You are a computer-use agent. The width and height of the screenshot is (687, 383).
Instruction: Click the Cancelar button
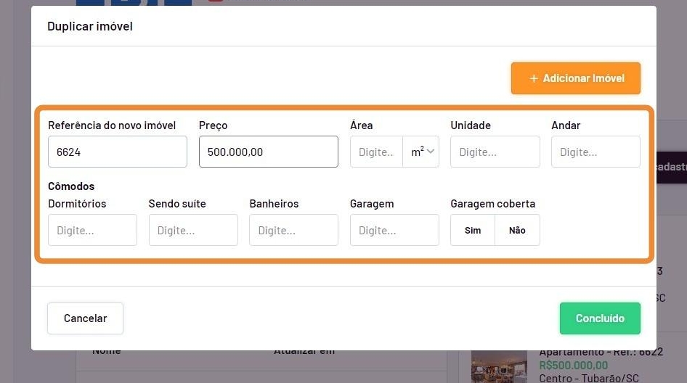(x=85, y=318)
